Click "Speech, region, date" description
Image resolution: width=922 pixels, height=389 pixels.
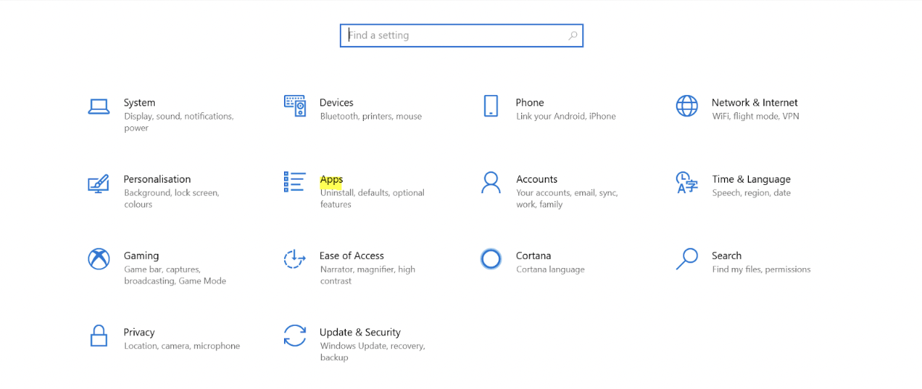tap(751, 193)
